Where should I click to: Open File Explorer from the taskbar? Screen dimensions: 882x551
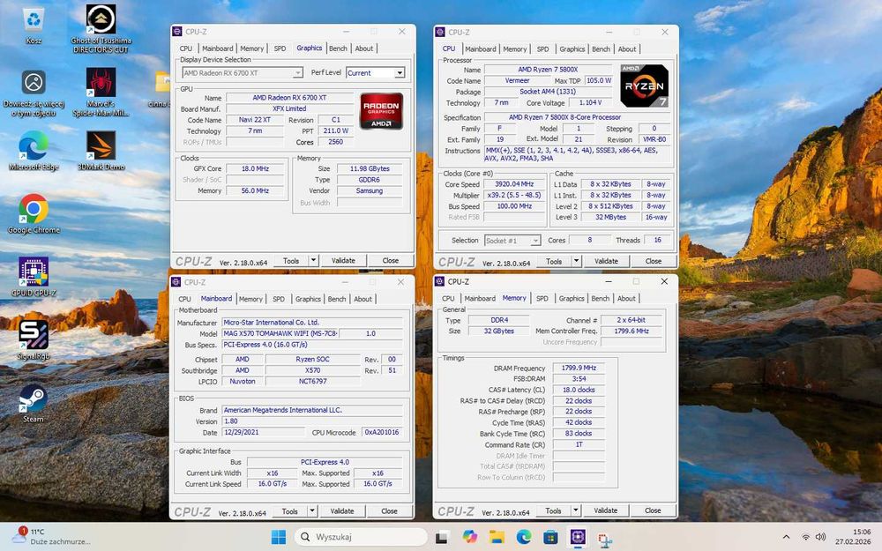(496, 537)
